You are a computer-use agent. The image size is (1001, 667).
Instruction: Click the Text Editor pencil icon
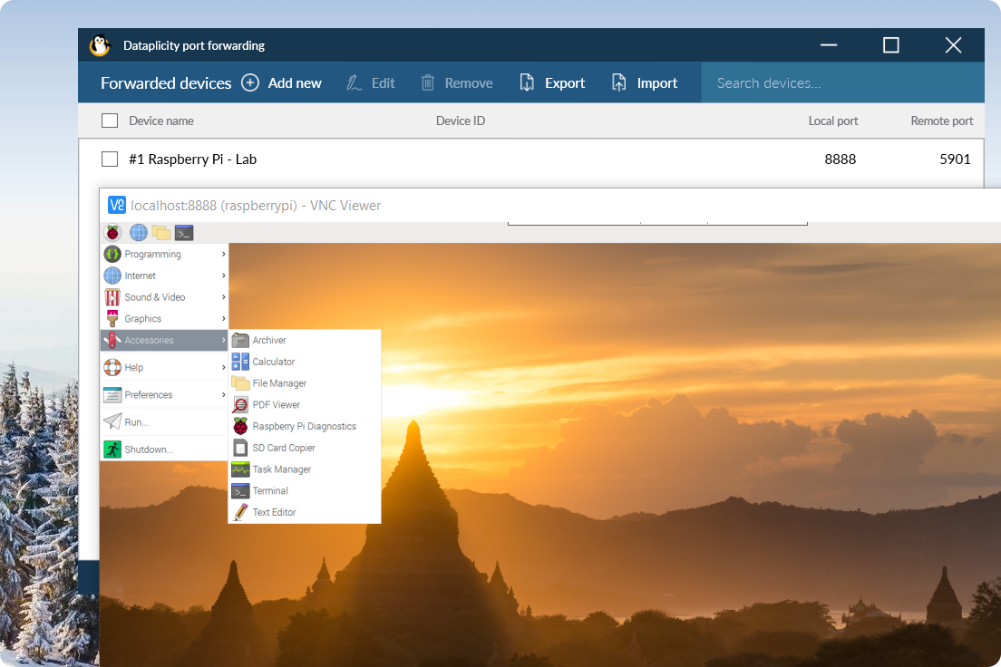click(x=240, y=512)
